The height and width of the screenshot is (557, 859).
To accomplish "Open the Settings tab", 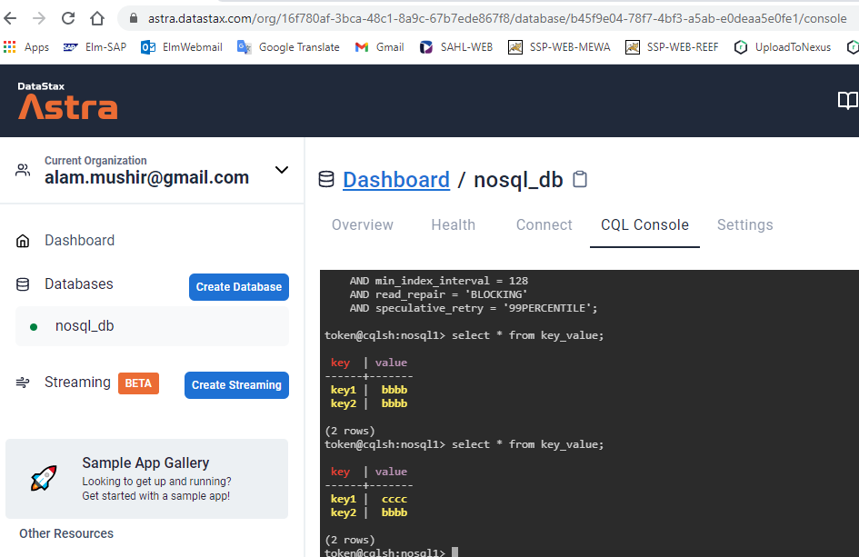I will (x=744, y=224).
